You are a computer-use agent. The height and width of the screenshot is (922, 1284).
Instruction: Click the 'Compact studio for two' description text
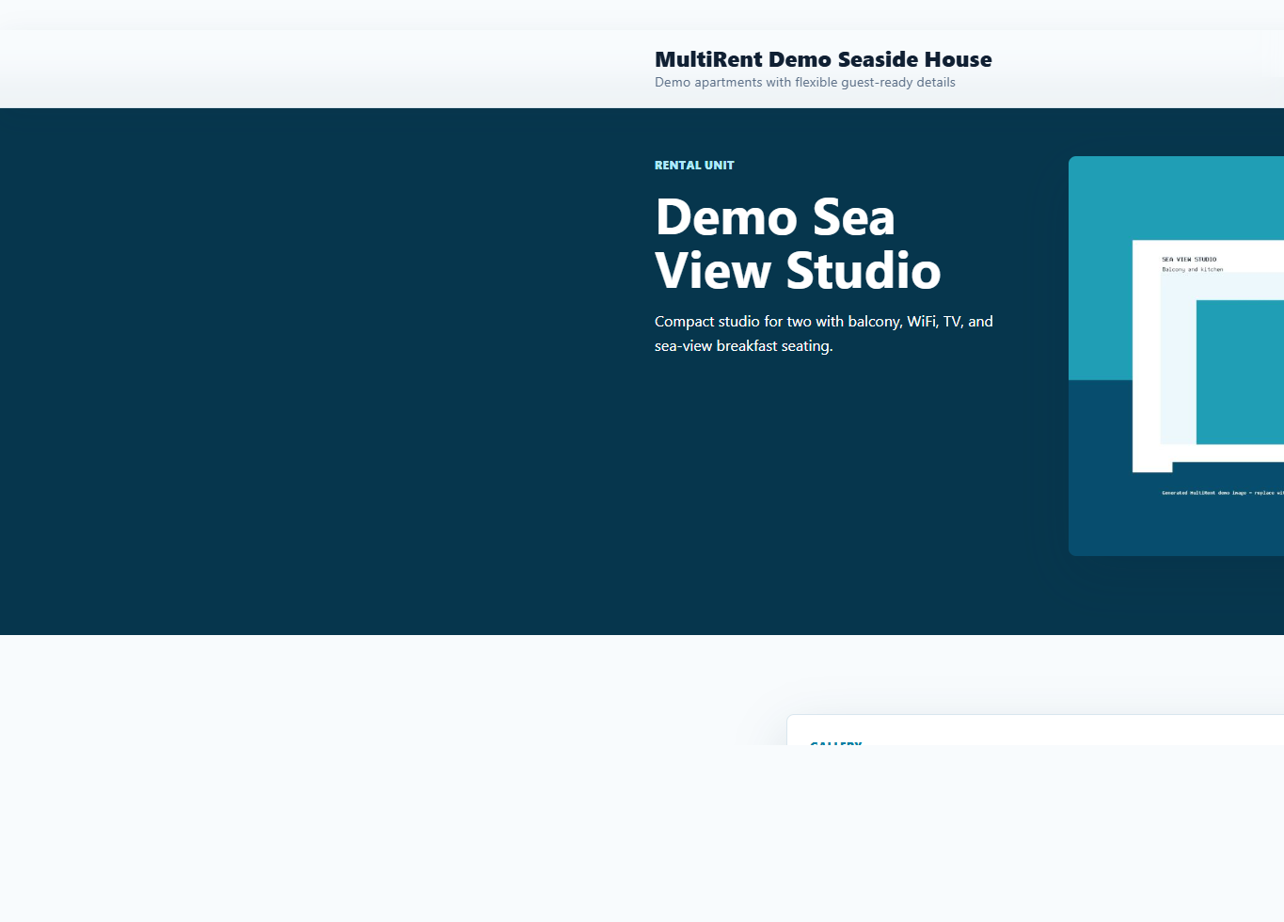(x=824, y=333)
